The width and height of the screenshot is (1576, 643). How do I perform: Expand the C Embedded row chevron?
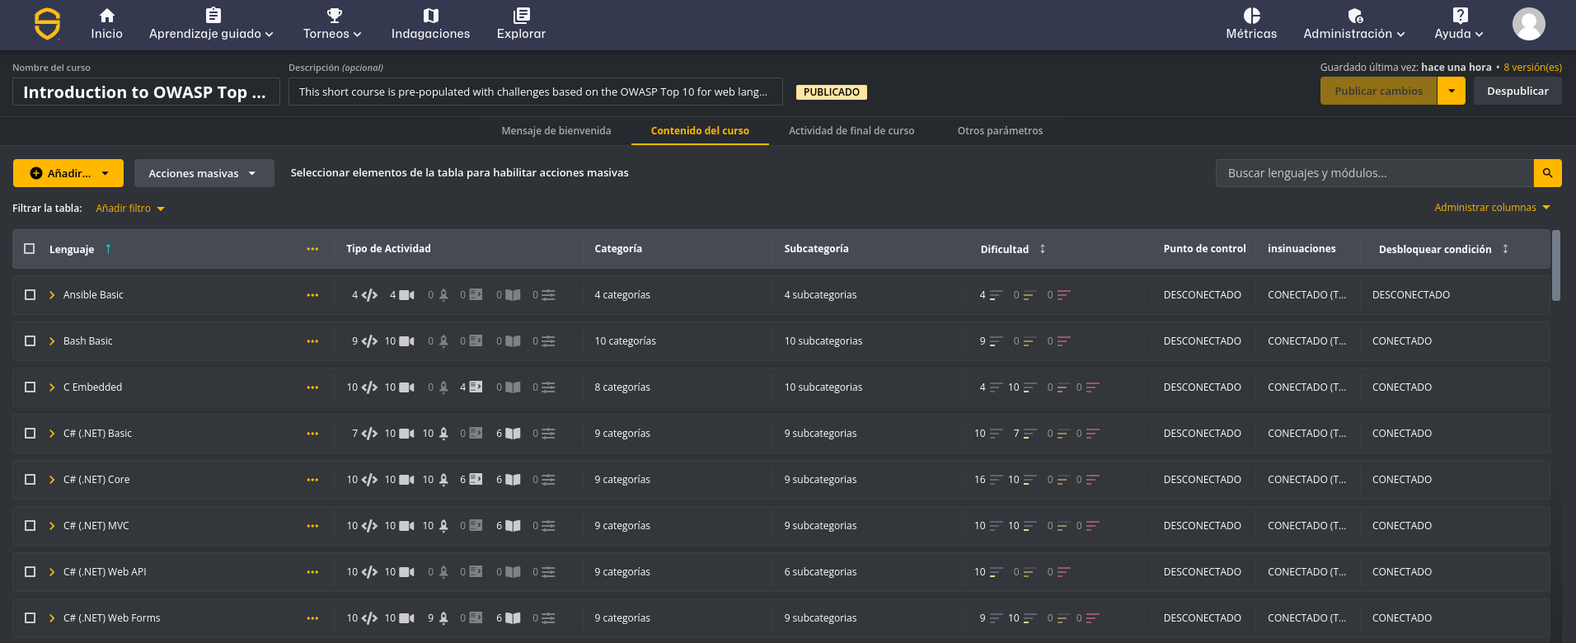[x=52, y=387]
